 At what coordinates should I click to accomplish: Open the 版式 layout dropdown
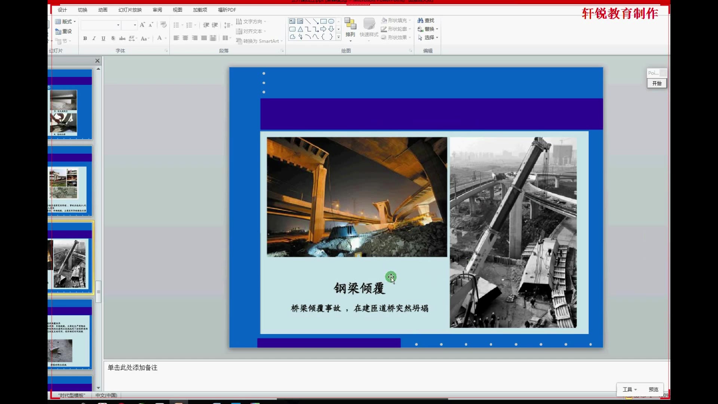pos(65,22)
